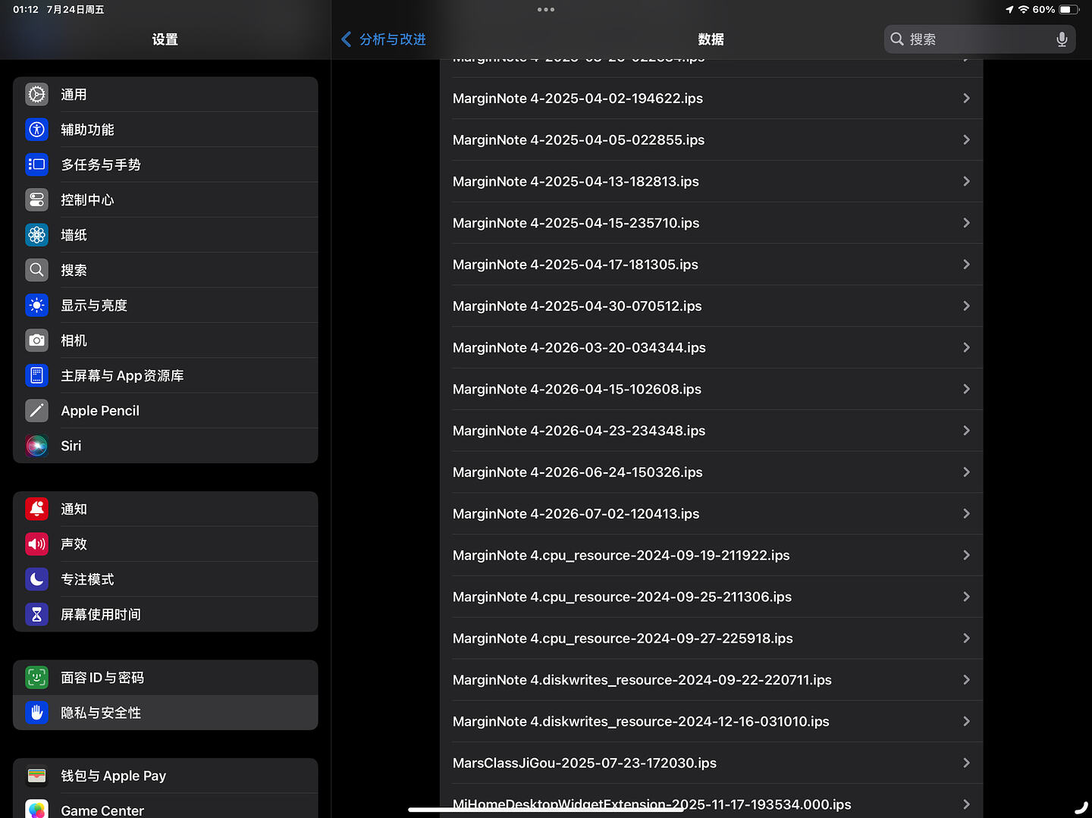Select 显示与亮度 in the sidebar
Viewport: 1092px width, 818px height.
point(165,306)
